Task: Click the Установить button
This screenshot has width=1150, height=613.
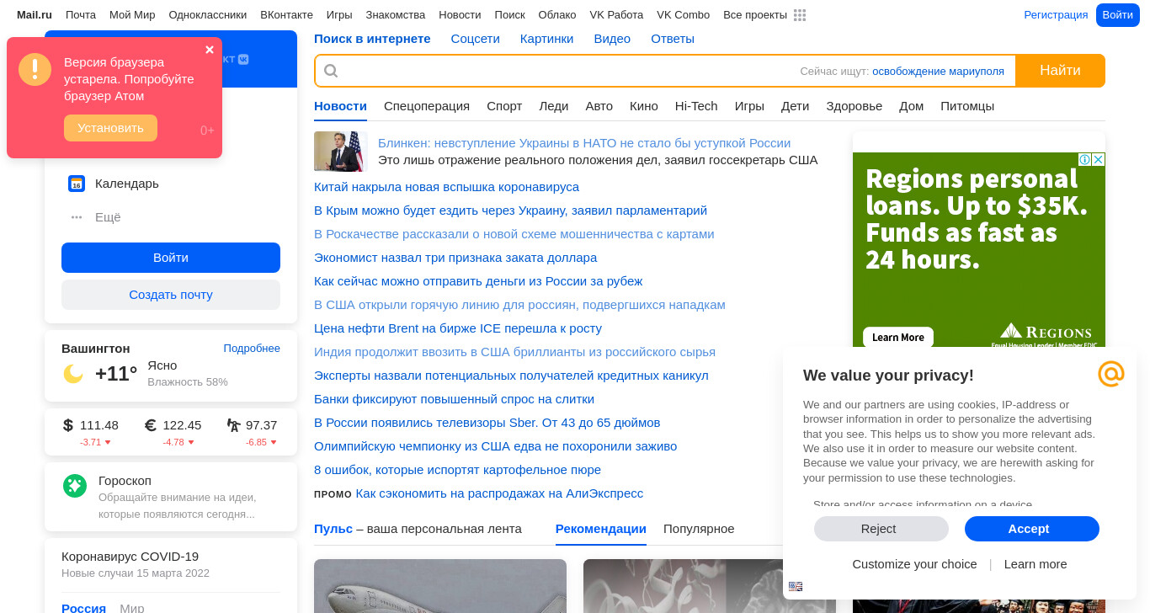Action: (110, 128)
